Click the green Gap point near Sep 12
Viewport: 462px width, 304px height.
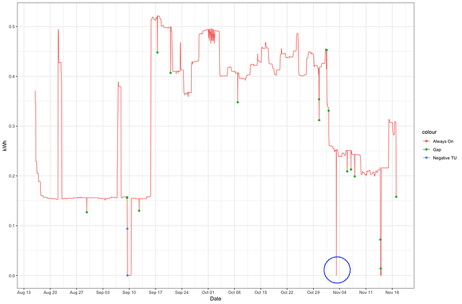click(139, 211)
